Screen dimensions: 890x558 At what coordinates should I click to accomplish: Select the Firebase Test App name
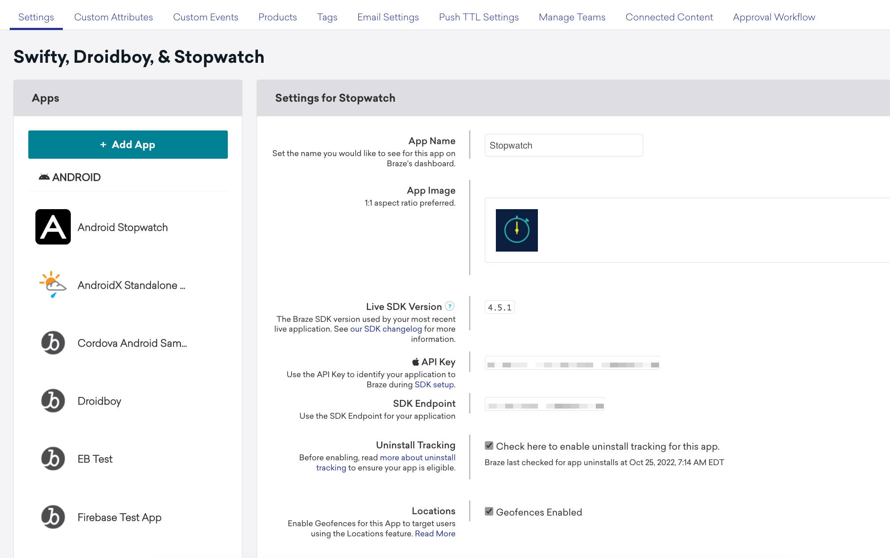pos(119,517)
